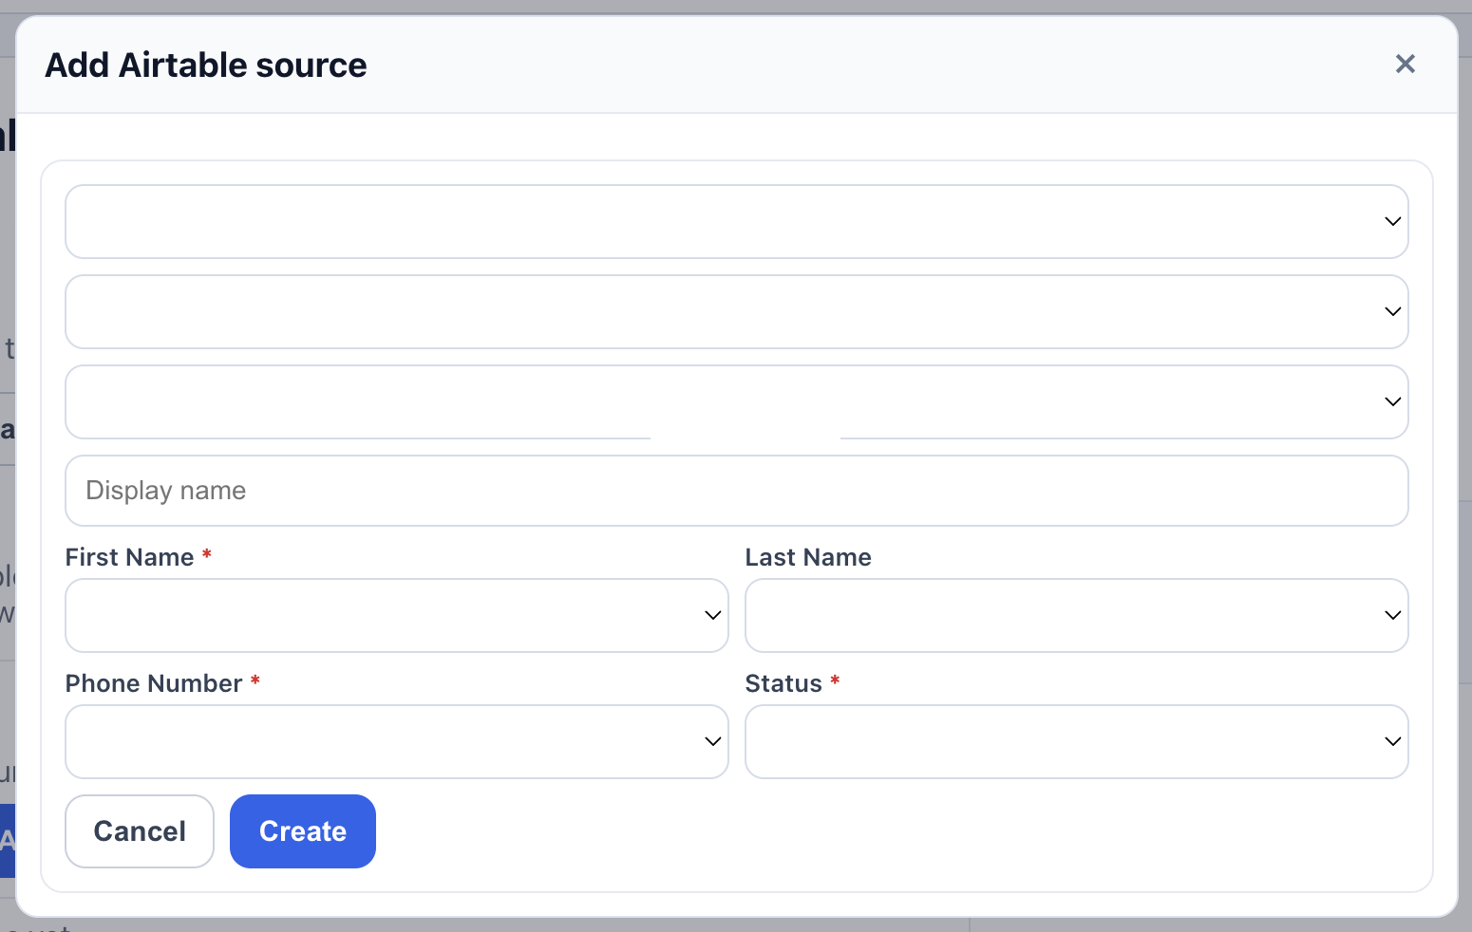Image resolution: width=1472 pixels, height=932 pixels.
Task: Open the First Name dropdown
Action: click(x=396, y=615)
